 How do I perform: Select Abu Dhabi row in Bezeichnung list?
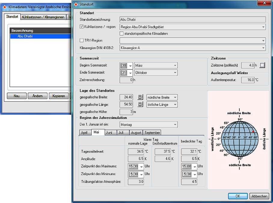click(41, 36)
